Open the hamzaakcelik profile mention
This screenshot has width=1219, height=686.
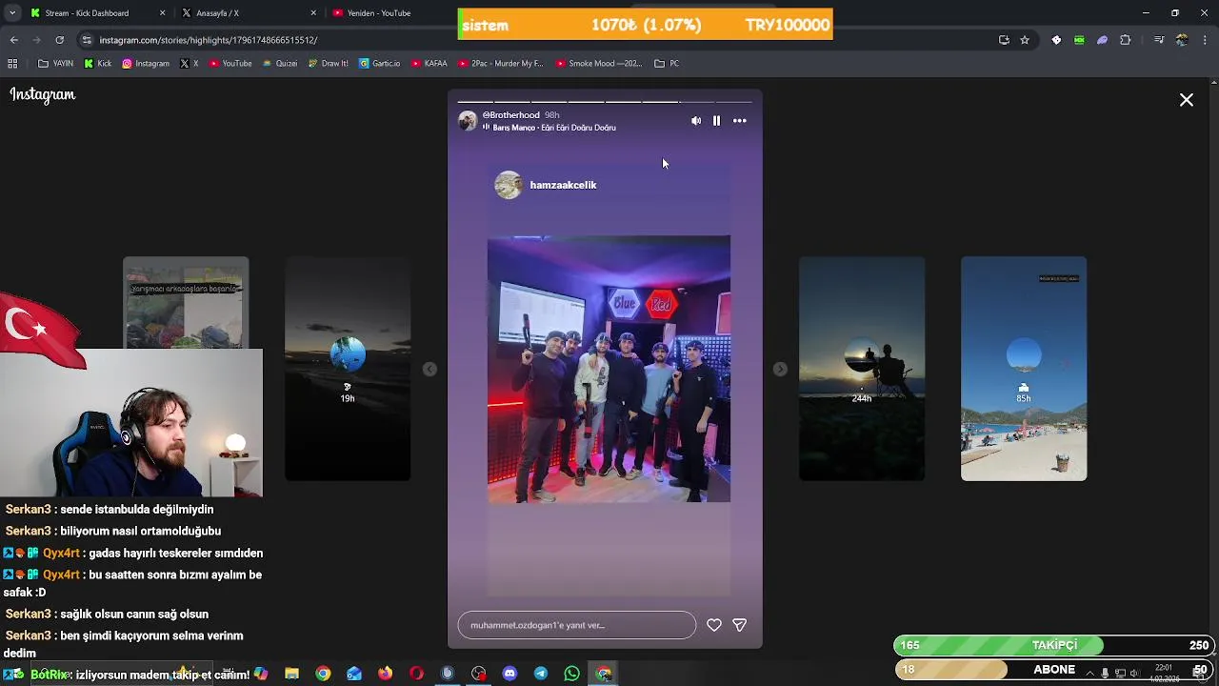tap(563, 185)
